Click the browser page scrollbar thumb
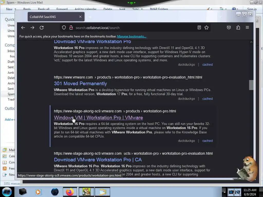The height and width of the screenshot is (197, 263). (x=251, y=85)
